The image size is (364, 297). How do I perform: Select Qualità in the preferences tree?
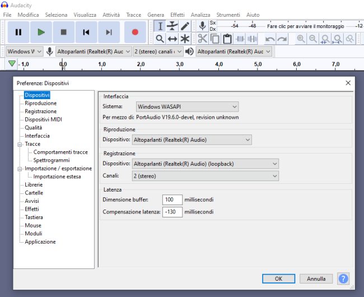(x=33, y=128)
